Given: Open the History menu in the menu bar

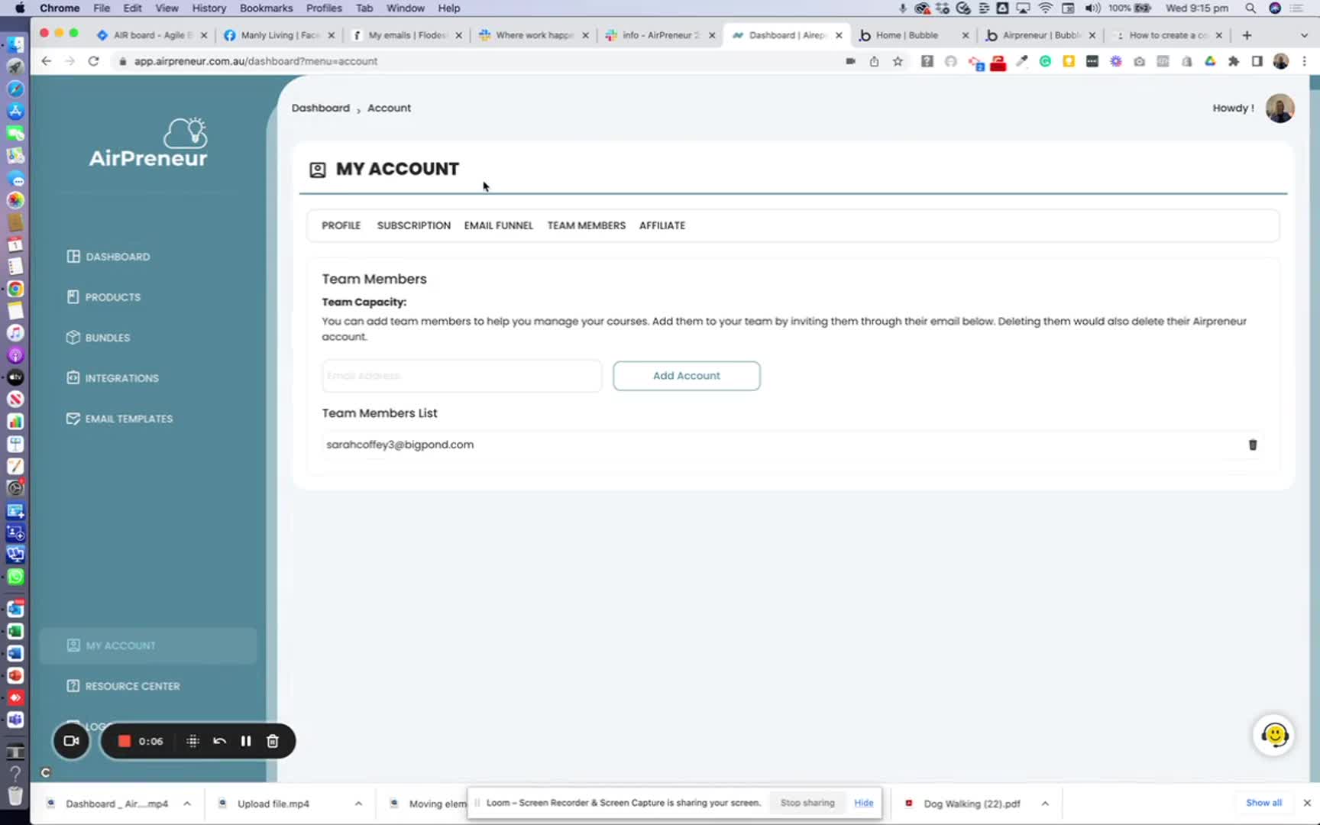Looking at the screenshot, I should pos(209,8).
